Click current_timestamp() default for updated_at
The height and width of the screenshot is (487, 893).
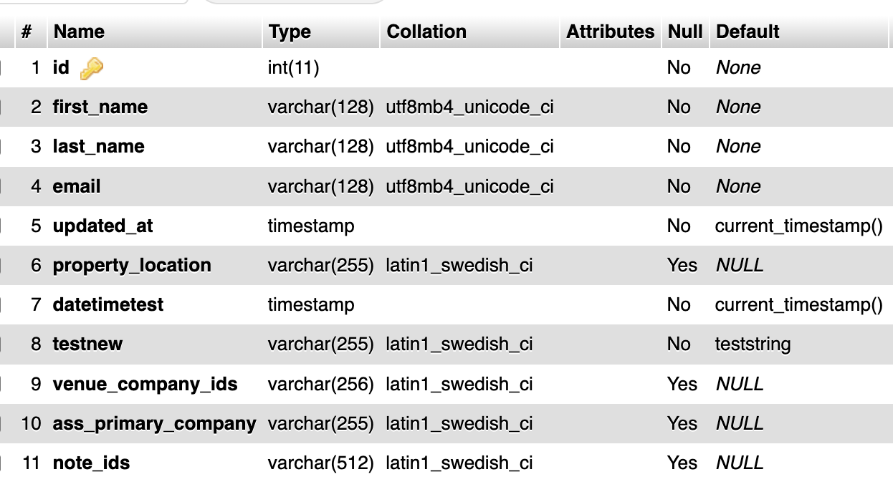point(798,226)
